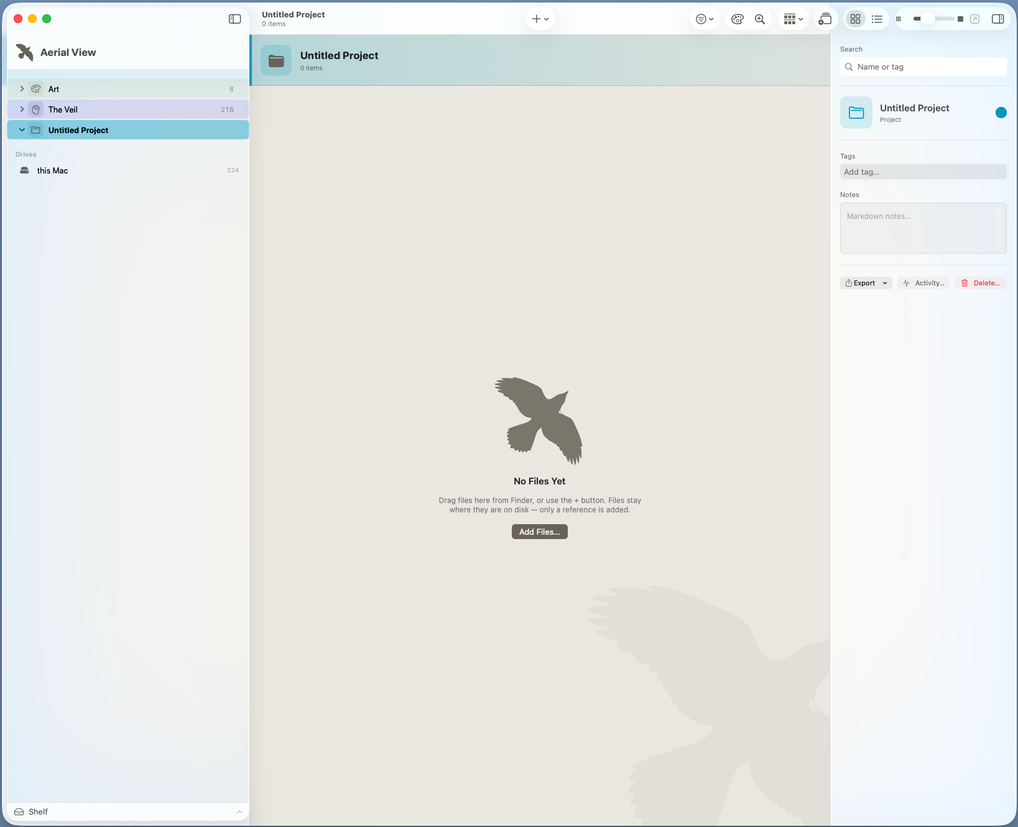The width and height of the screenshot is (1018, 827).
Task: Click The Veil project icon
Action: (36, 109)
